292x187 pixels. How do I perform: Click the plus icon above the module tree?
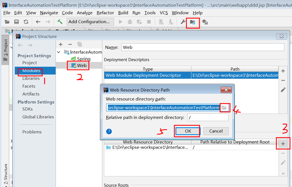click(61, 44)
